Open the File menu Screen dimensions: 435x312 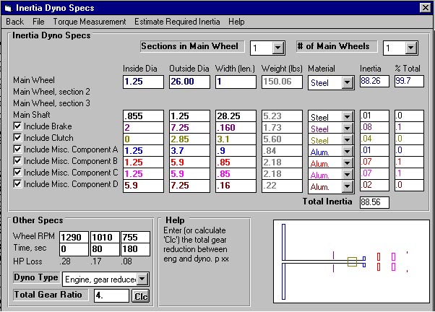38,22
